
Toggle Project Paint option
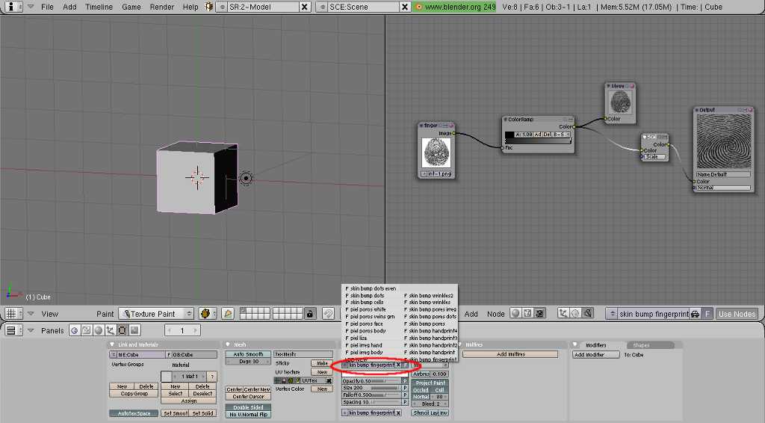pos(430,383)
